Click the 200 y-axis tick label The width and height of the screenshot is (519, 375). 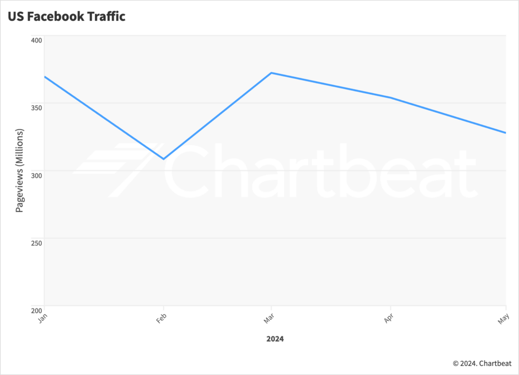[36, 310]
